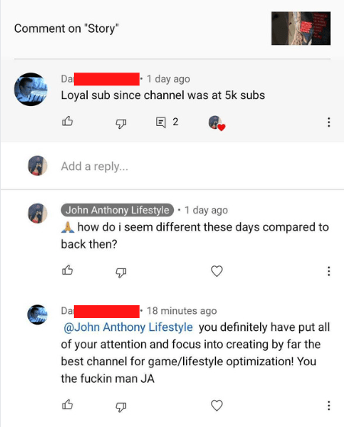Image resolution: width=344 pixels, height=427 pixels.
Task: Open options menu for 18 minutes ago reply
Action: [329, 406]
